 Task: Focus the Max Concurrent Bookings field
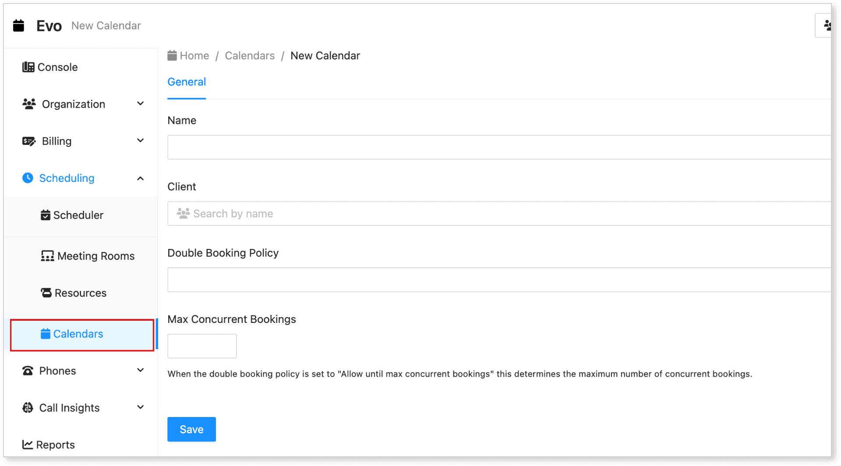(202, 346)
